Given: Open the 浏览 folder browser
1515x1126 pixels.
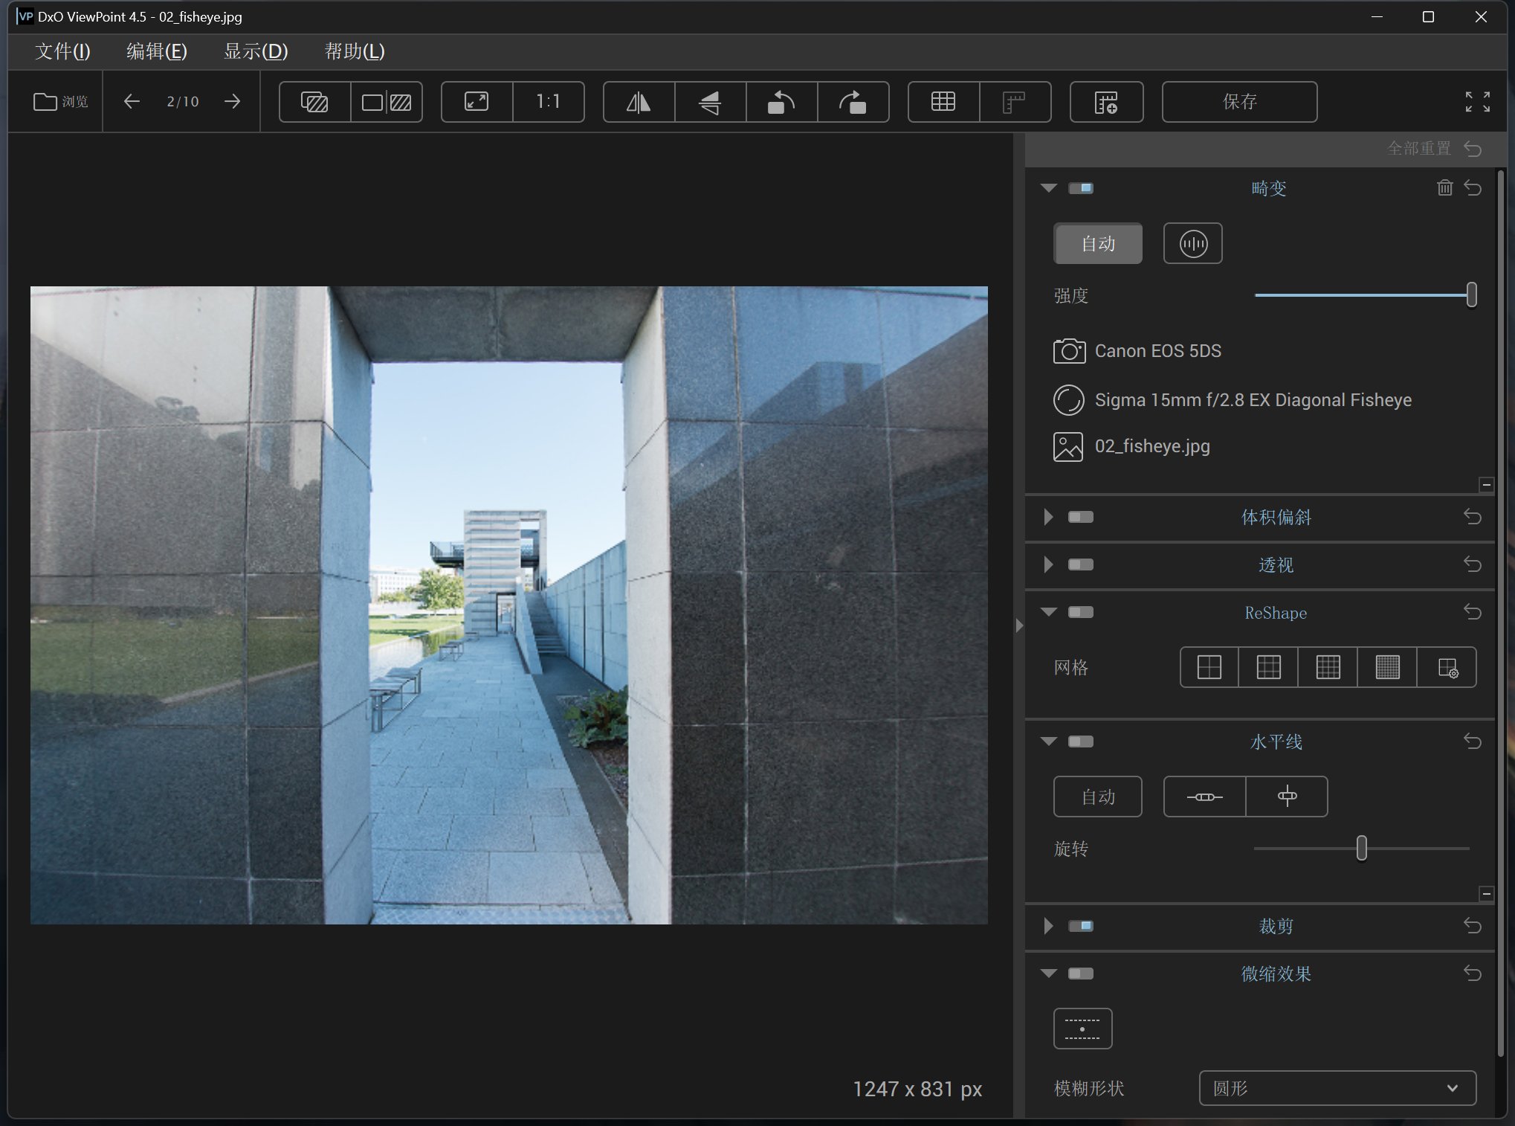Looking at the screenshot, I should point(61,102).
